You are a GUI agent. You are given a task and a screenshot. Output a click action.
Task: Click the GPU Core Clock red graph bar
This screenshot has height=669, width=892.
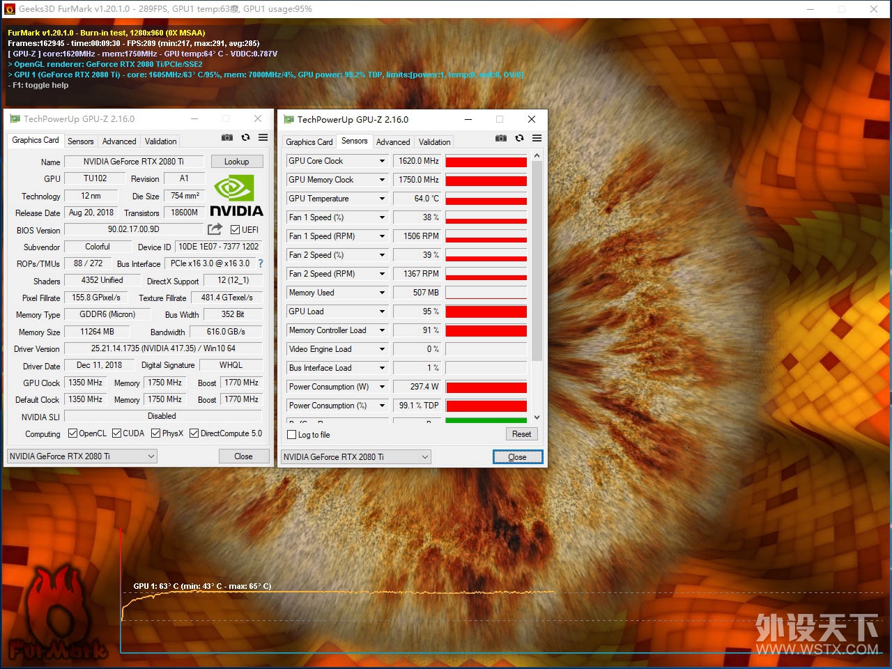tap(486, 162)
